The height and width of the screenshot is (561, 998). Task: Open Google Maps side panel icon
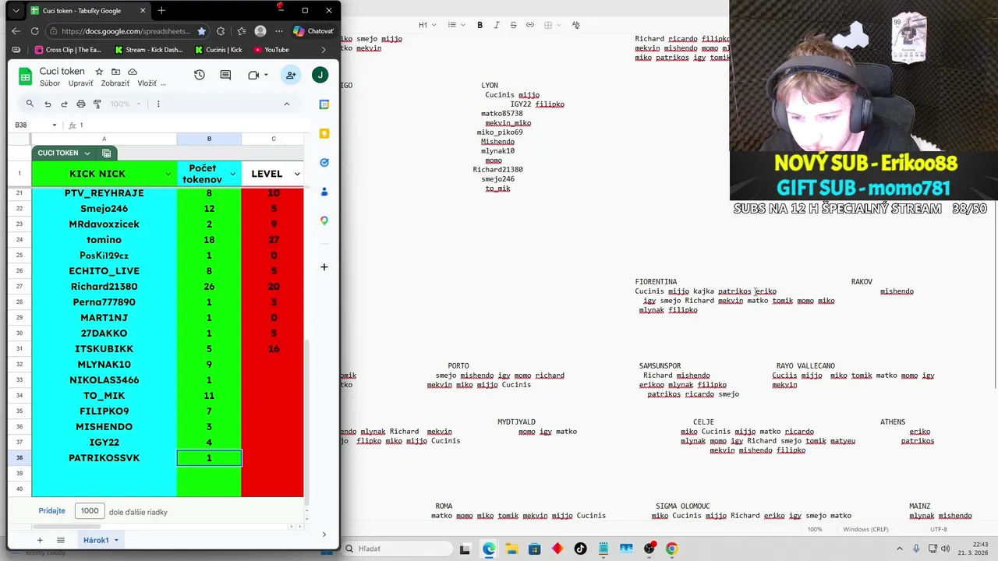point(324,221)
